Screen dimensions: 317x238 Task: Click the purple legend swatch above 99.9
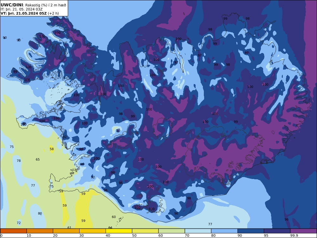click(303, 231)
